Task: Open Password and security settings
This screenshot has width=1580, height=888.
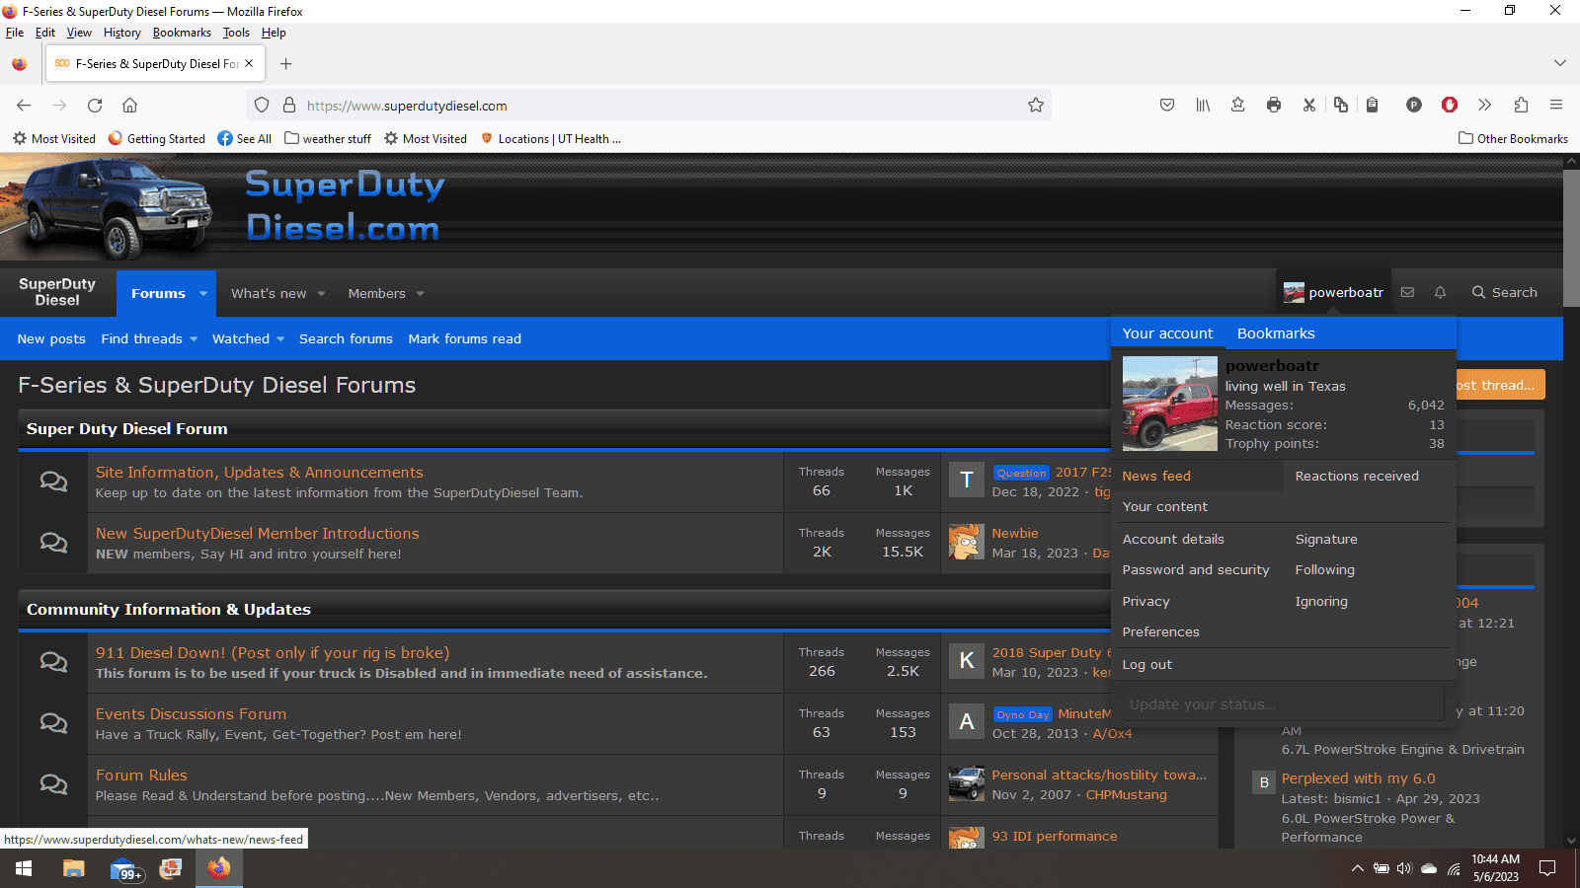Action: pyautogui.click(x=1195, y=570)
